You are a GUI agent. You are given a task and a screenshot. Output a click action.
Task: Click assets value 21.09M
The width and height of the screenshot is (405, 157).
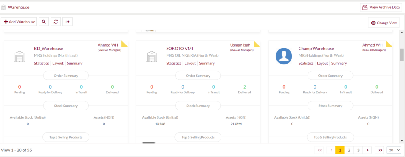coord(236,124)
